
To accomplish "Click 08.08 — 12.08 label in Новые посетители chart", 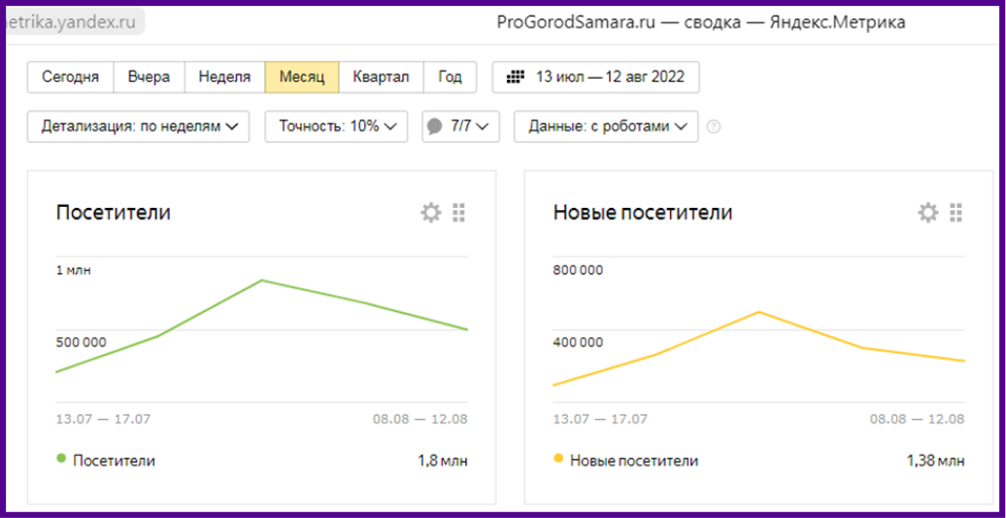I will tap(918, 419).
